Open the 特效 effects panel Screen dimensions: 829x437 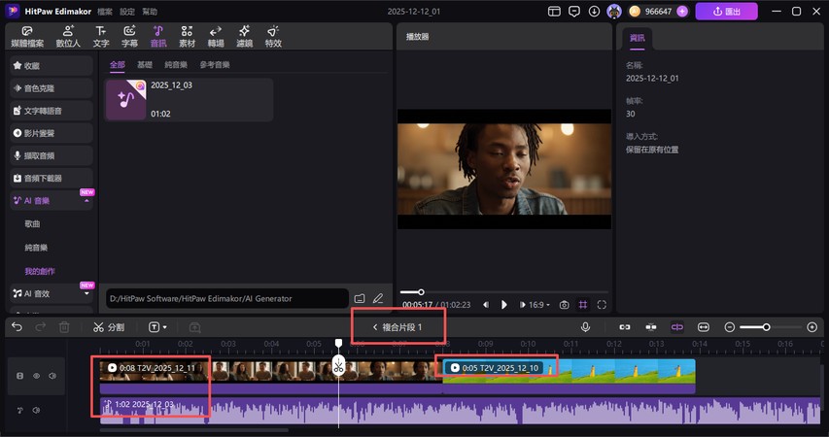pyautogui.click(x=273, y=37)
